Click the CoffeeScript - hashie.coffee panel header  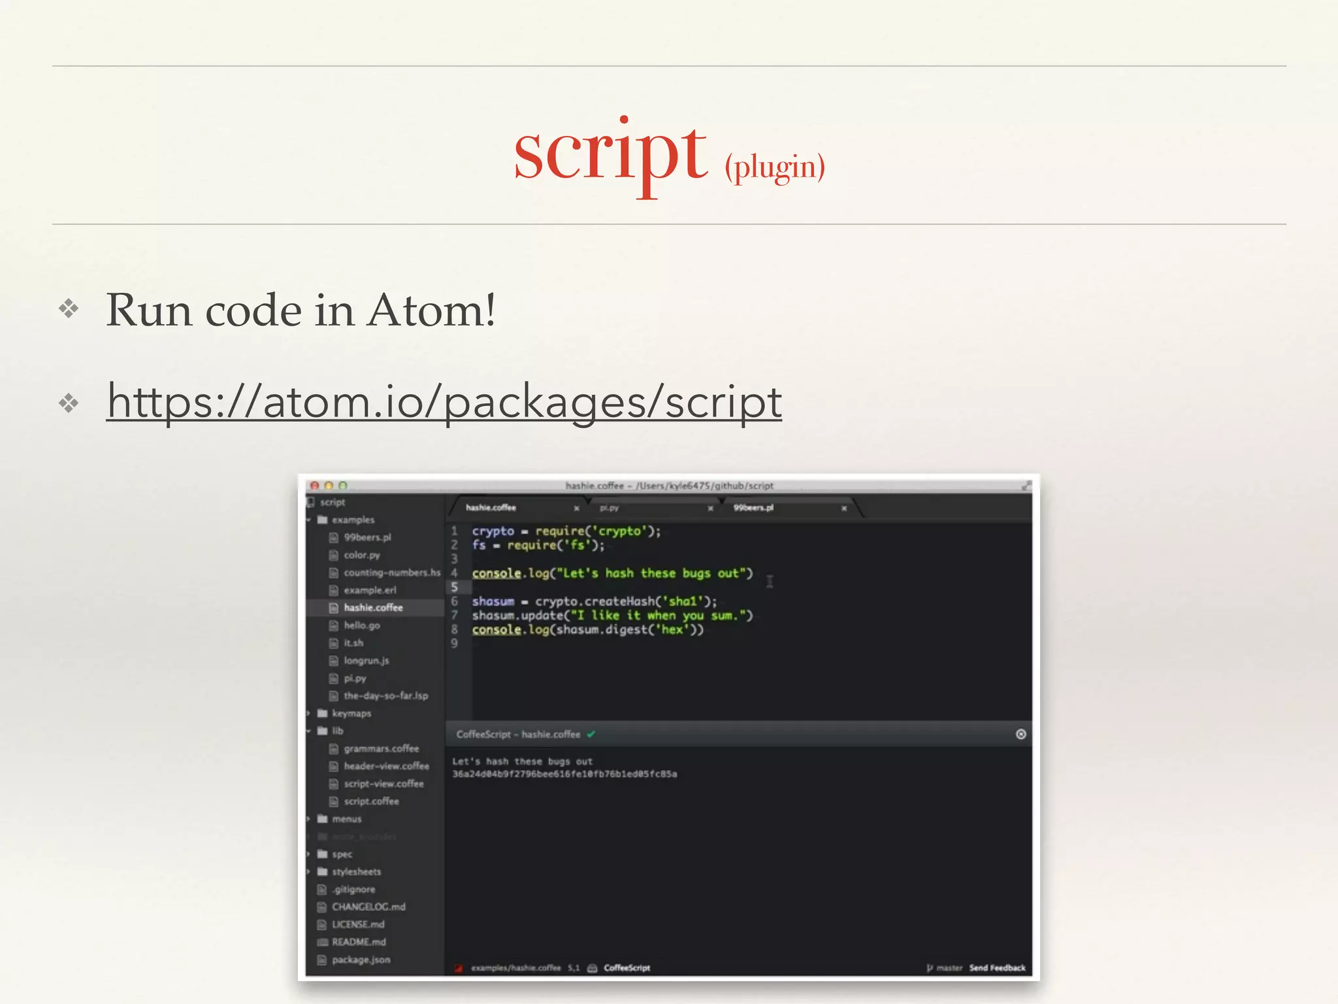coord(518,734)
